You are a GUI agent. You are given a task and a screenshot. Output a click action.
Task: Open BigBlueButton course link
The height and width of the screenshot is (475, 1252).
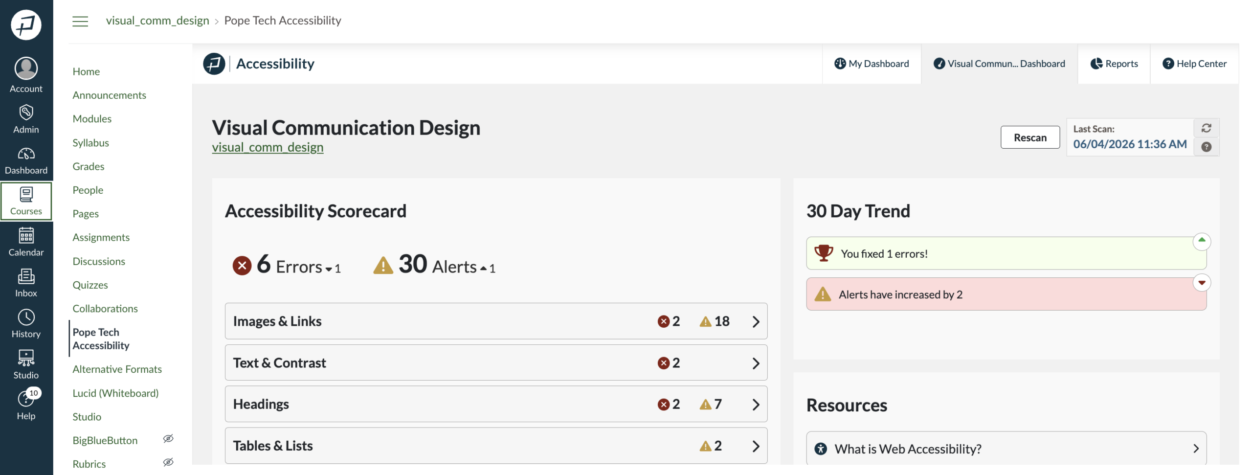(105, 440)
